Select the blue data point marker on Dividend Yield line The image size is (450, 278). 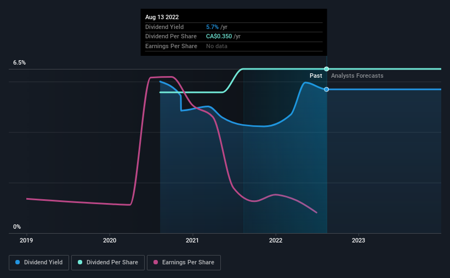point(326,89)
